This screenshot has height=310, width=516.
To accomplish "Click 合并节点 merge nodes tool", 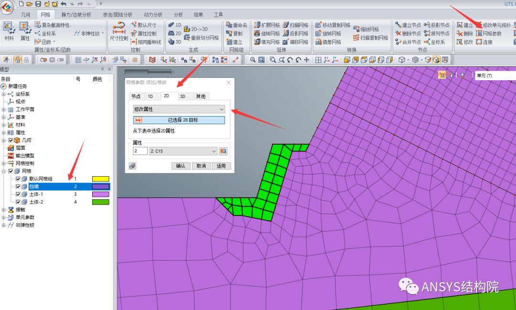I will pyautogui.click(x=408, y=42).
